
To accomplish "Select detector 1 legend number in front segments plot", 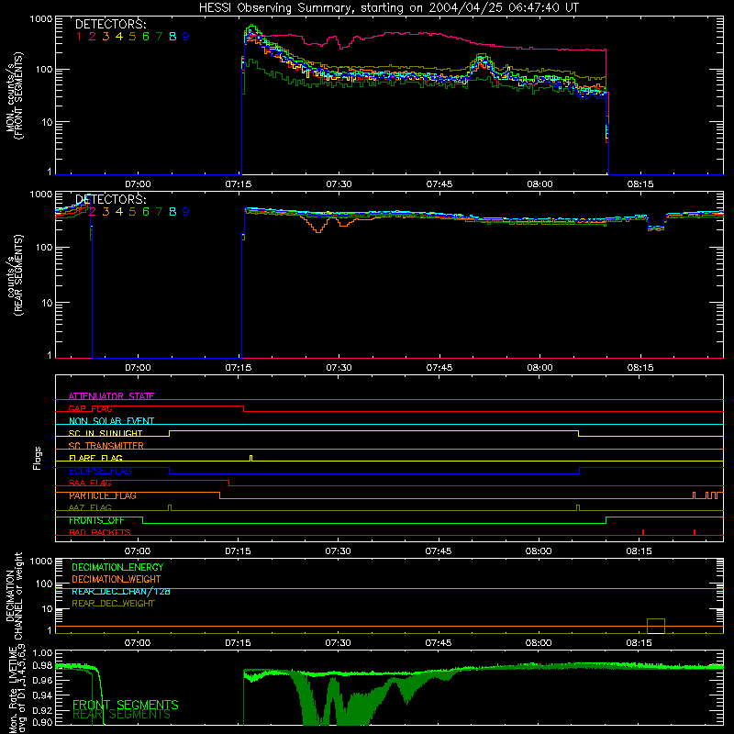I will [x=79, y=37].
